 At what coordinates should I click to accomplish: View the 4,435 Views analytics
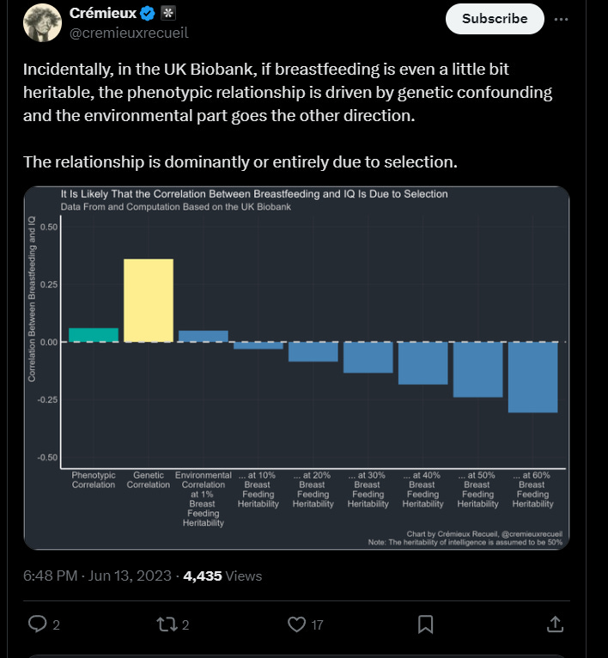click(222, 576)
